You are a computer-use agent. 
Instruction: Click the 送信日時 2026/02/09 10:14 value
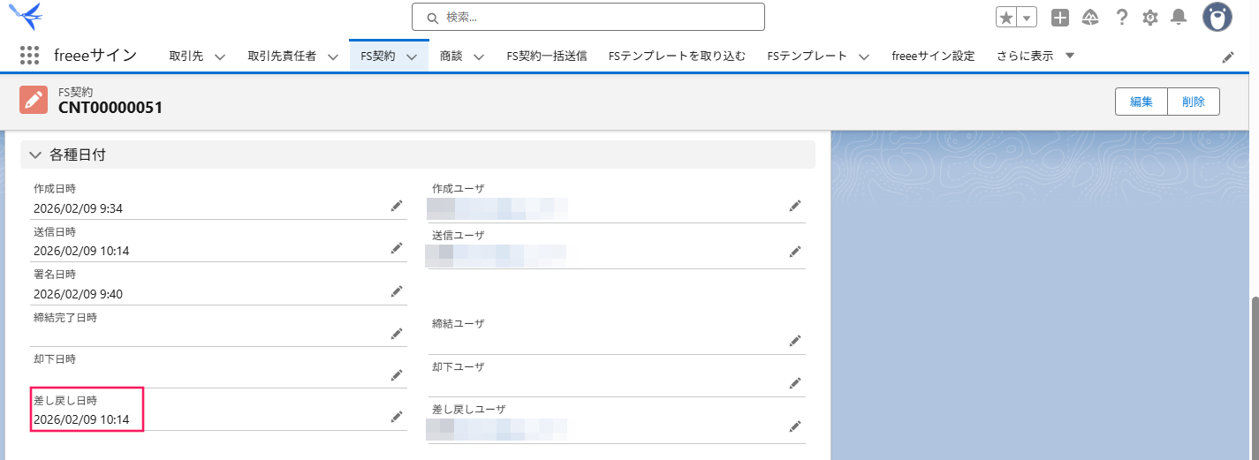81,251
